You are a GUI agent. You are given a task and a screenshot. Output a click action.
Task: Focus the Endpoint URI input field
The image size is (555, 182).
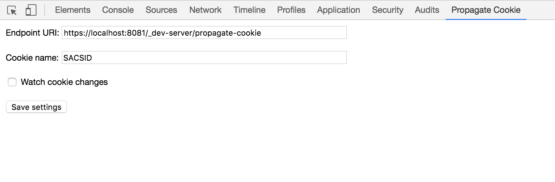204,33
